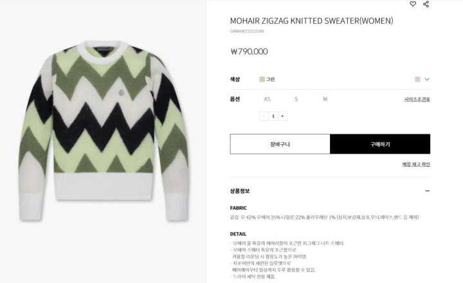The width and height of the screenshot is (463, 283).
Task: Select size M
Action: [325, 99]
